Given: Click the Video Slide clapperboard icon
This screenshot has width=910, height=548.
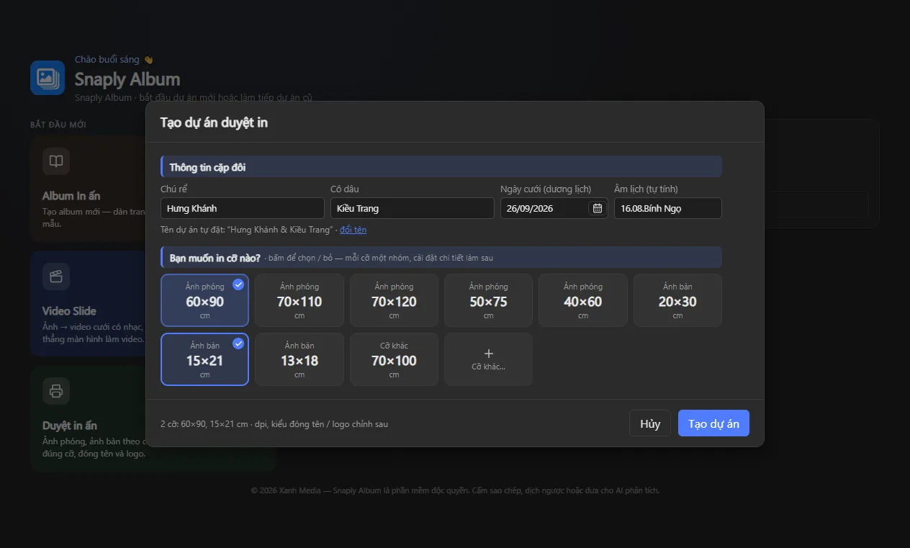Looking at the screenshot, I should point(56,277).
